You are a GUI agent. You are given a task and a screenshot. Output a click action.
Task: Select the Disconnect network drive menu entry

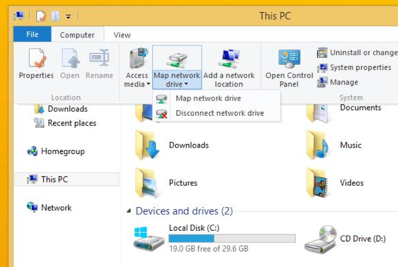[217, 113]
